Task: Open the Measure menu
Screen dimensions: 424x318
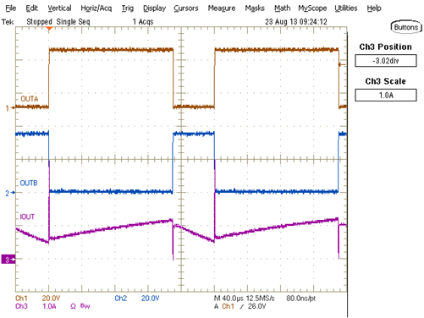Action: click(222, 8)
